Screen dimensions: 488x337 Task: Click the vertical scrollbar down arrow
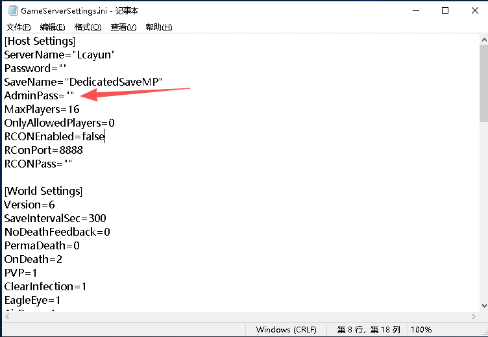(x=483, y=305)
